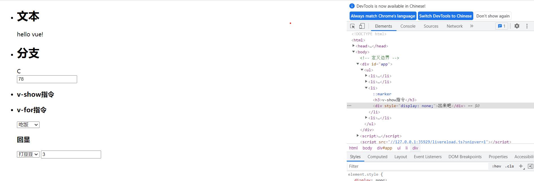Open the Computed pane tab
Image resolution: width=534 pixels, height=181 pixels.
pos(377,157)
